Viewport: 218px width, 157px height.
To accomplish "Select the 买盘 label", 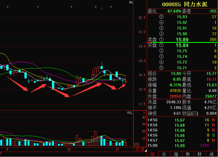I will [x=152, y=45].
